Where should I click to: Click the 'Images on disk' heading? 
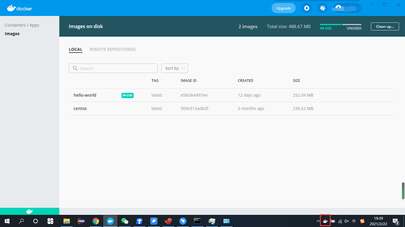86,26
